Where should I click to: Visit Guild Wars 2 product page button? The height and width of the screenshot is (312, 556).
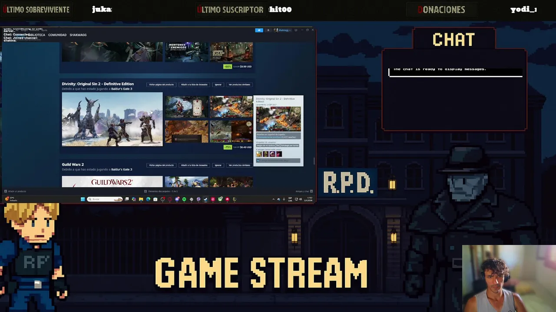tap(161, 165)
